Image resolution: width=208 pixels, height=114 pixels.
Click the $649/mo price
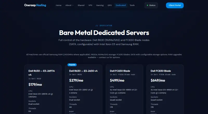158,80
